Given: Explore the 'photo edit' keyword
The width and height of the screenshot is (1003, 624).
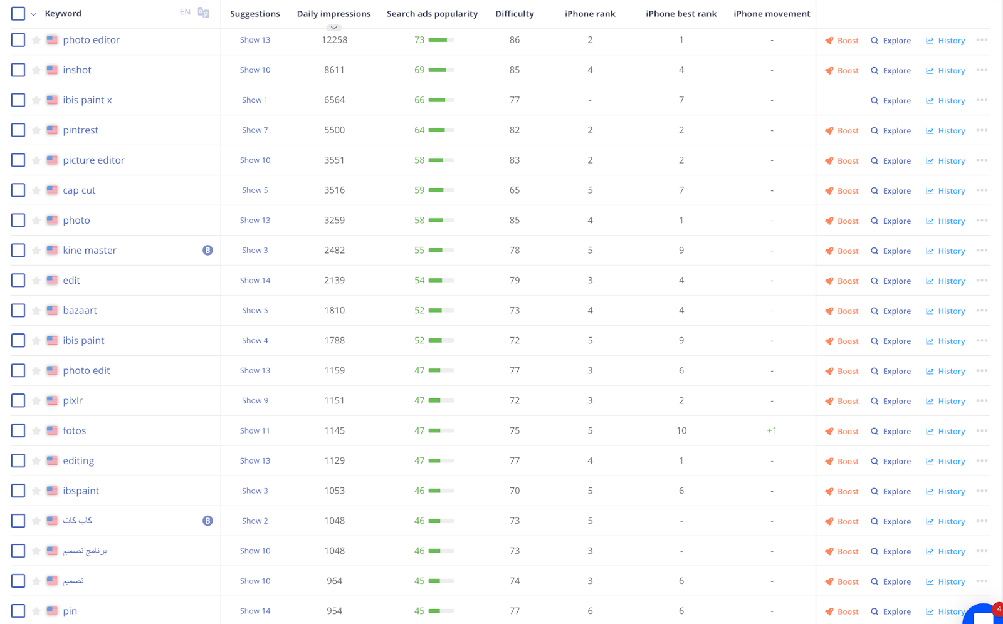Looking at the screenshot, I should coord(891,372).
